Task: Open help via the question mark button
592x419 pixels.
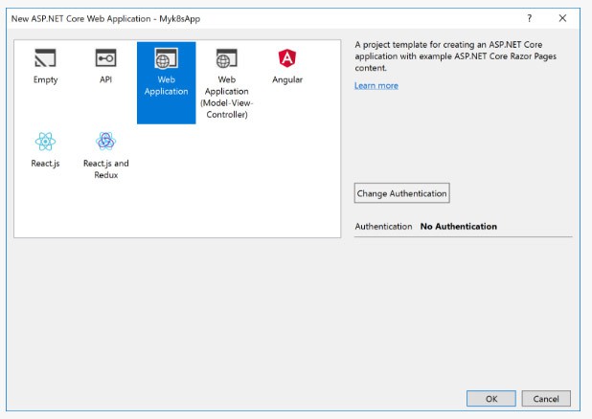Action: [x=530, y=18]
